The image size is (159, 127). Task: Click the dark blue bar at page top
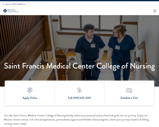pos(79,1)
